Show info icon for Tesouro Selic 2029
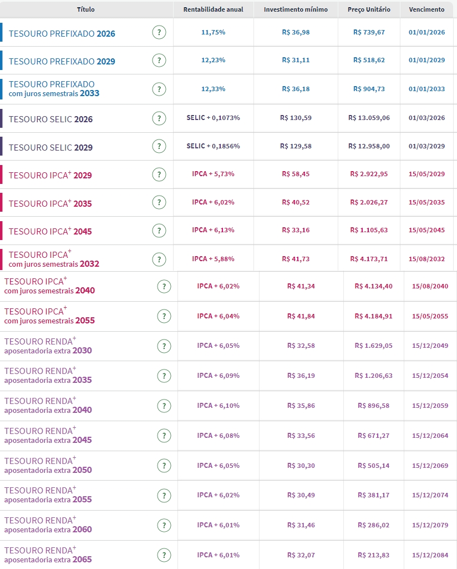Image resolution: width=457 pixels, height=569 pixels. 159,147
